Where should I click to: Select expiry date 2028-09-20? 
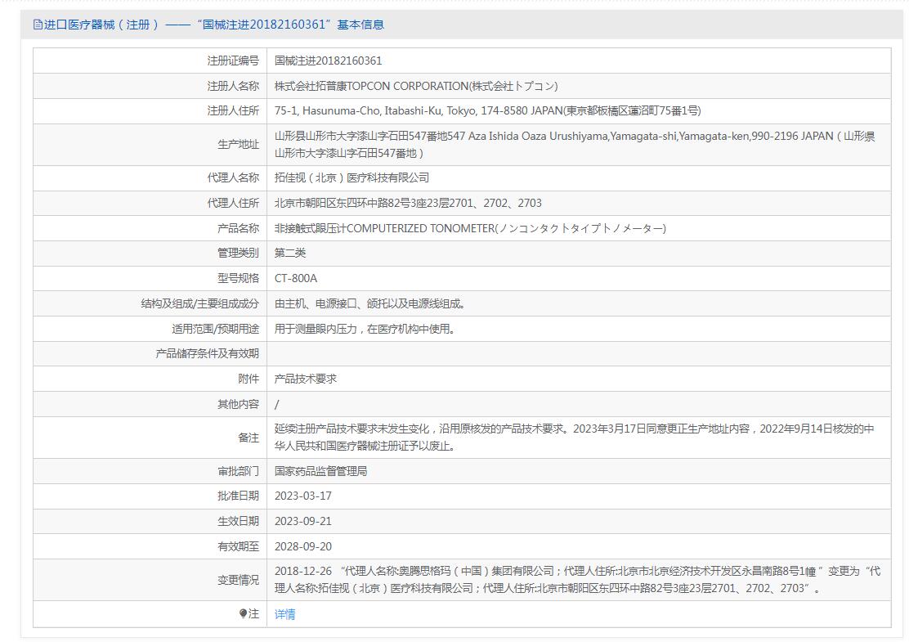click(x=303, y=546)
